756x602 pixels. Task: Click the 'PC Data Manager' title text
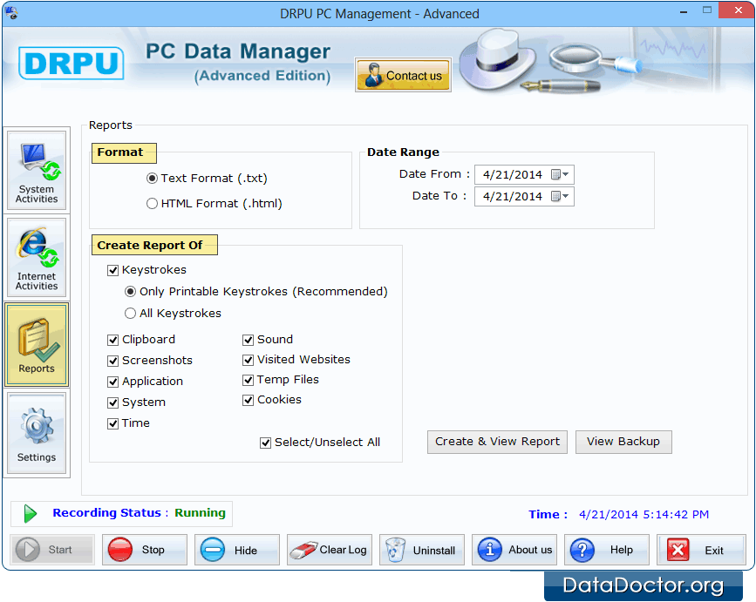click(x=238, y=51)
